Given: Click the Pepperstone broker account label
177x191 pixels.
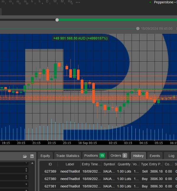Looking at the screenshot, I should (165, 2).
